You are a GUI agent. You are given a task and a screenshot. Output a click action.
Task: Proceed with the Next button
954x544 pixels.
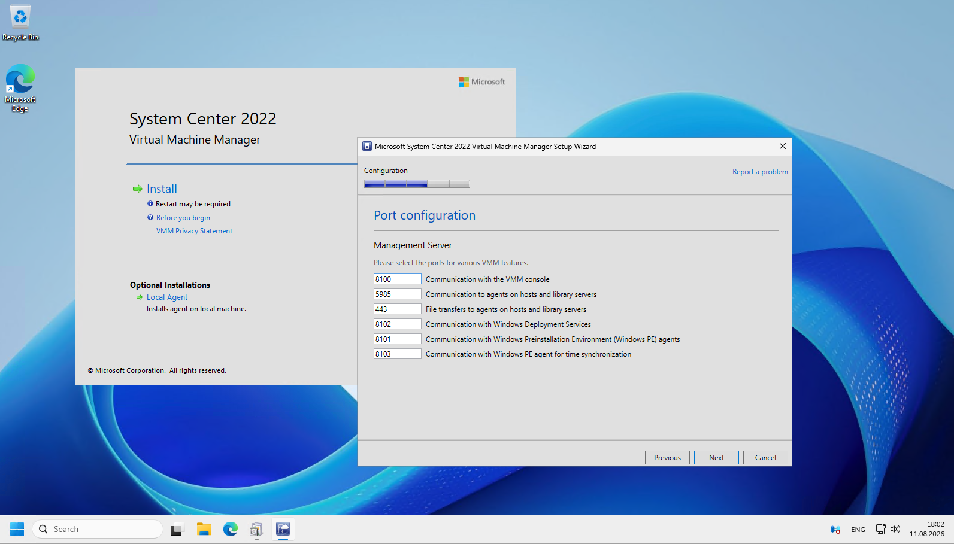716,457
